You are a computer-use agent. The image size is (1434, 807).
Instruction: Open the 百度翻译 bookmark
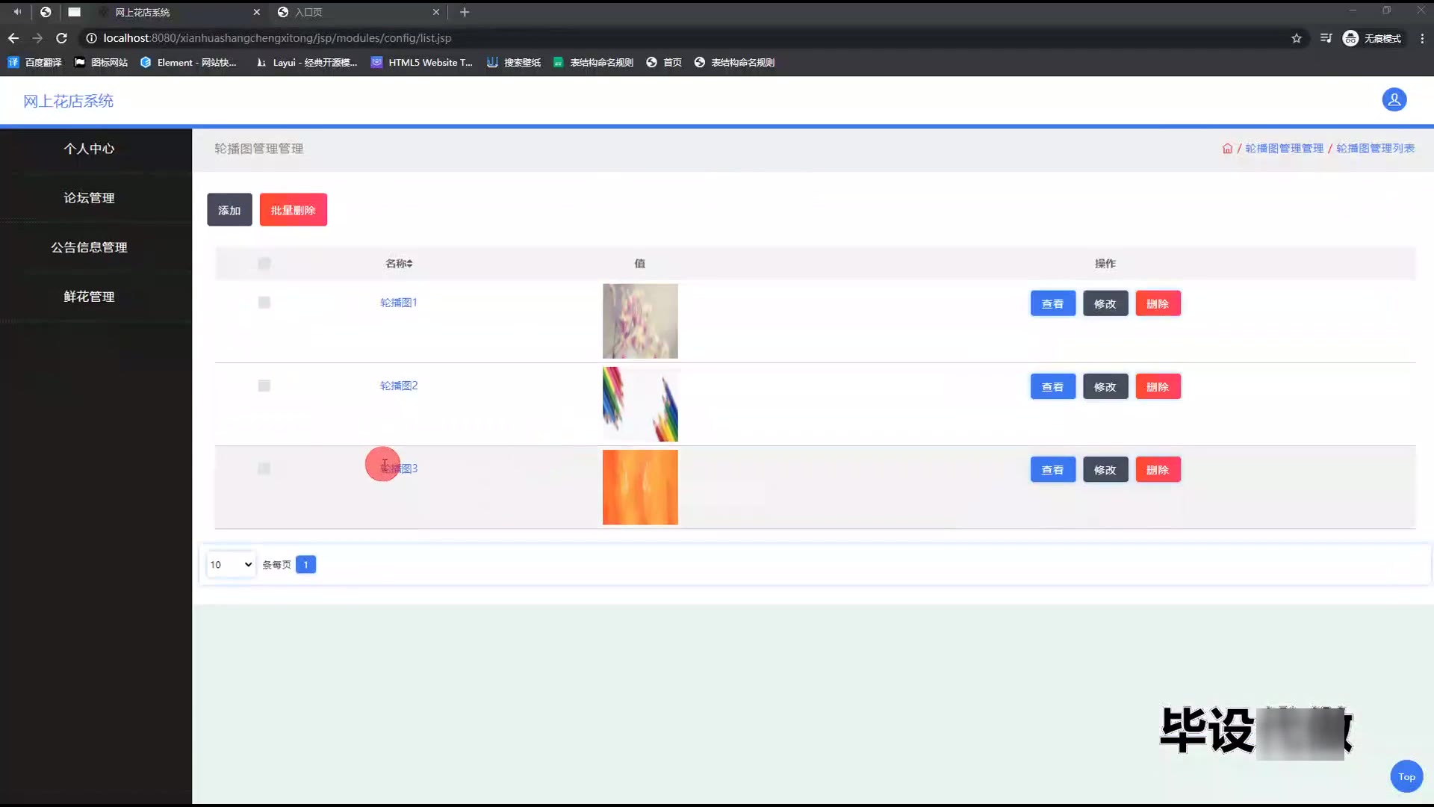click(x=34, y=63)
